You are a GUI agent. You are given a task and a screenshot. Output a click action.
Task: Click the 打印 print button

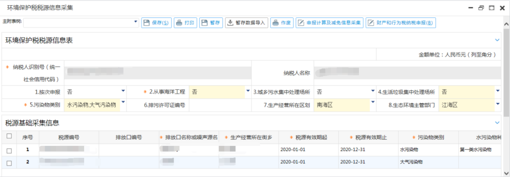[186, 23]
